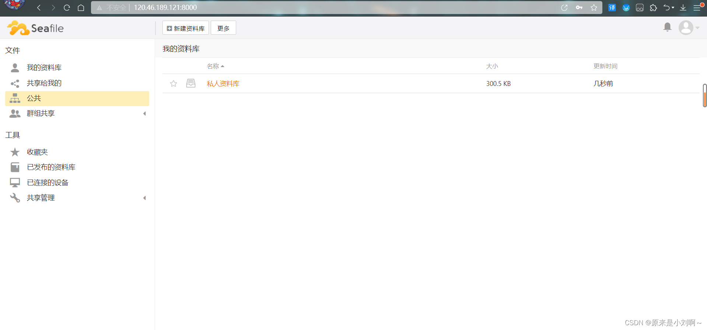The width and height of the screenshot is (707, 330).
Task: Open browser extensions puzzle icon
Action: tap(654, 7)
